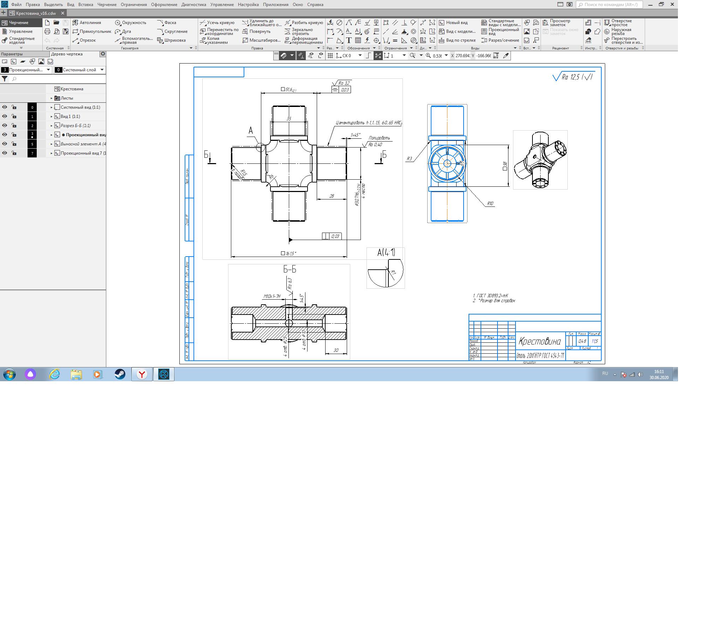
Task: Toggle visibility of Разрез Б-Б view
Action: pyautogui.click(x=5, y=126)
